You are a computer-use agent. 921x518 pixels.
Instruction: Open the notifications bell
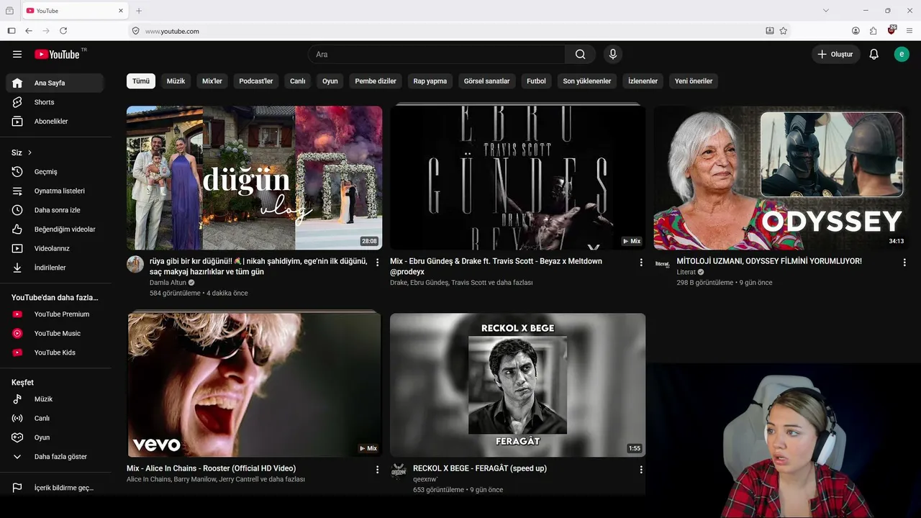tap(874, 54)
